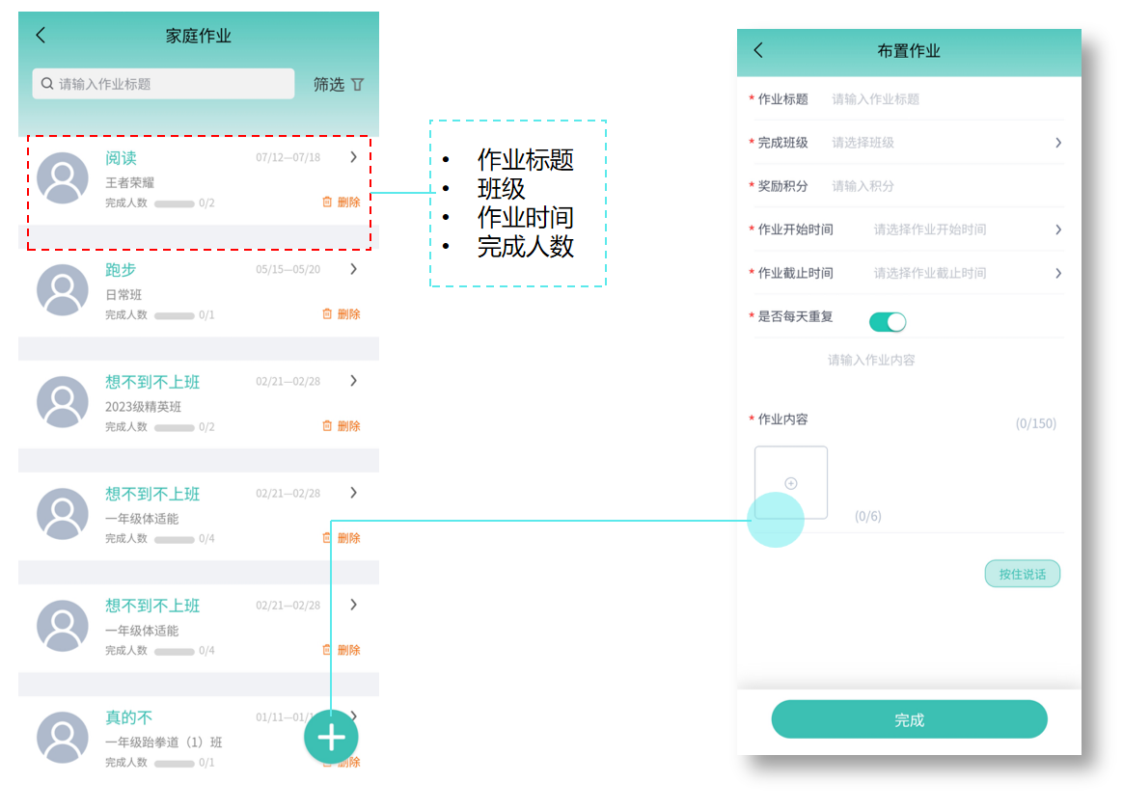Click the 请输入作业标题 search field

(164, 84)
